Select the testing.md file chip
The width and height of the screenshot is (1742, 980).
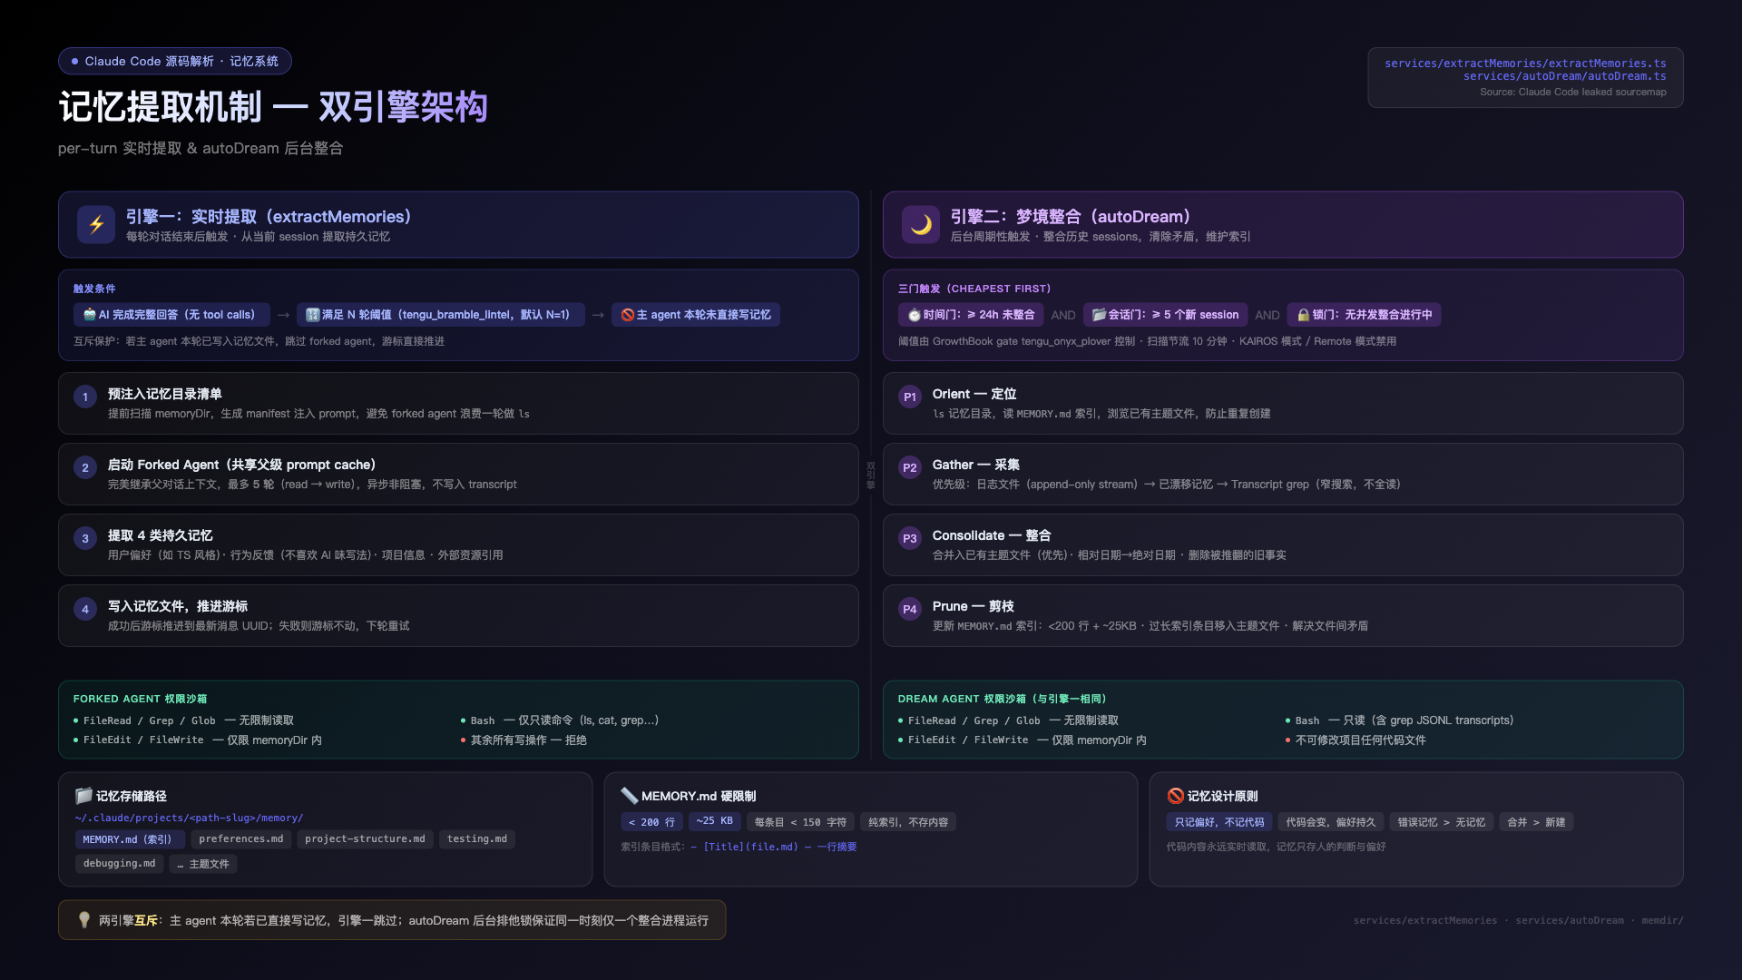click(477, 839)
